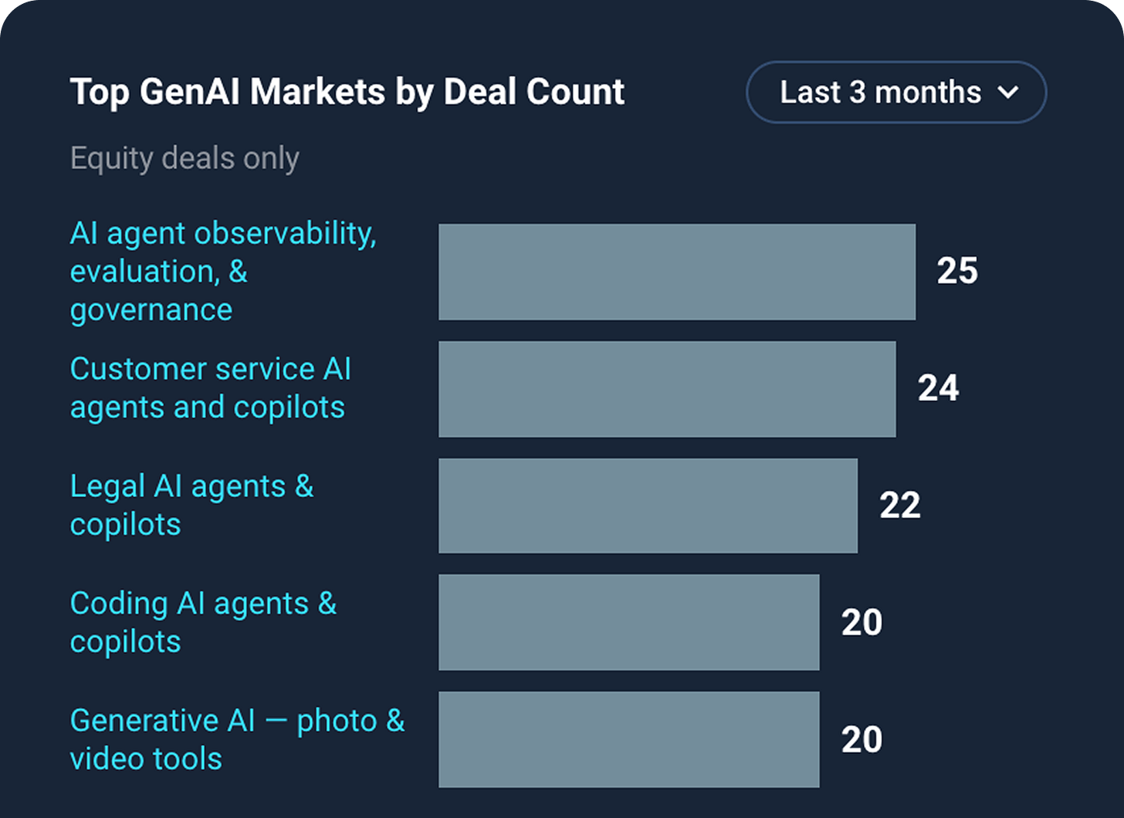Open the Coding AI agents & copilots market
This screenshot has height=818, width=1124.
point(203,622)
